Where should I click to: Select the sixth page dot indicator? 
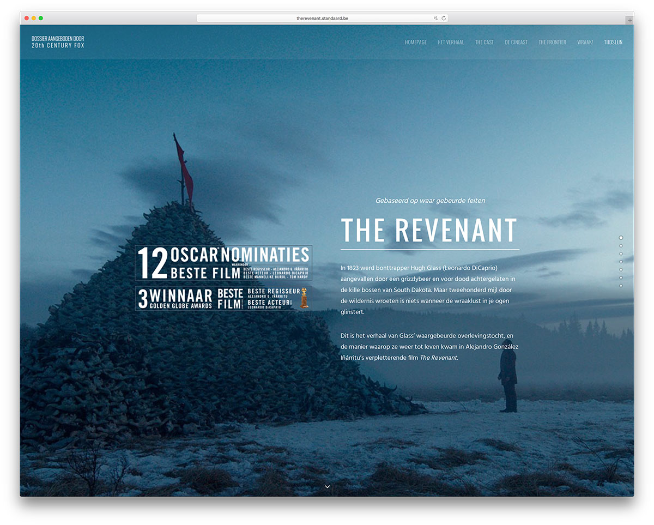click(x=621, y=277)
